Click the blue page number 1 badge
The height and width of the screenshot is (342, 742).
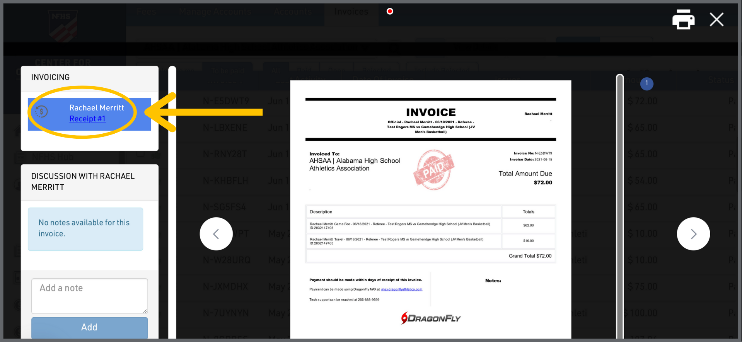pyautogui.click(x=646, y=83)
